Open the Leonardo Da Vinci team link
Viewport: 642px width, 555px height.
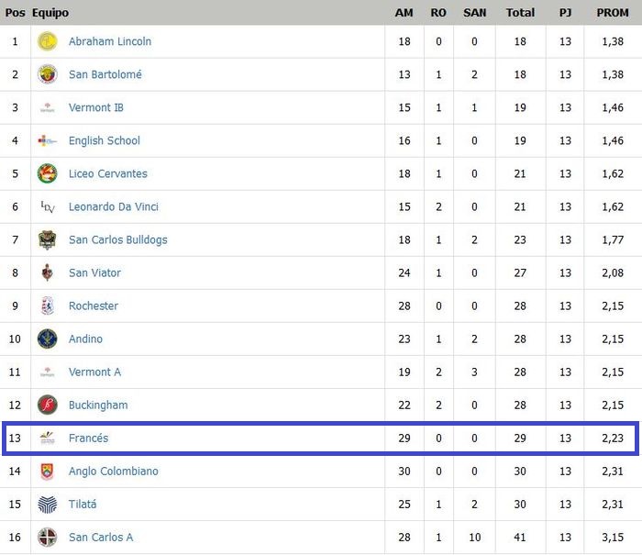pyautogui.click(x=114, y=206)
